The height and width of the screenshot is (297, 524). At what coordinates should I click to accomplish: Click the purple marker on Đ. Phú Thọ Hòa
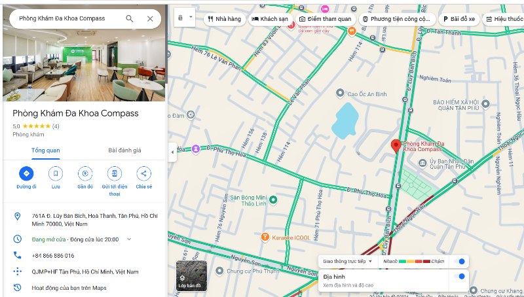[x=196, y=148]
